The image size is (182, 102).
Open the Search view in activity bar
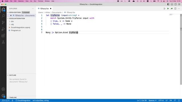pos(3,16)
